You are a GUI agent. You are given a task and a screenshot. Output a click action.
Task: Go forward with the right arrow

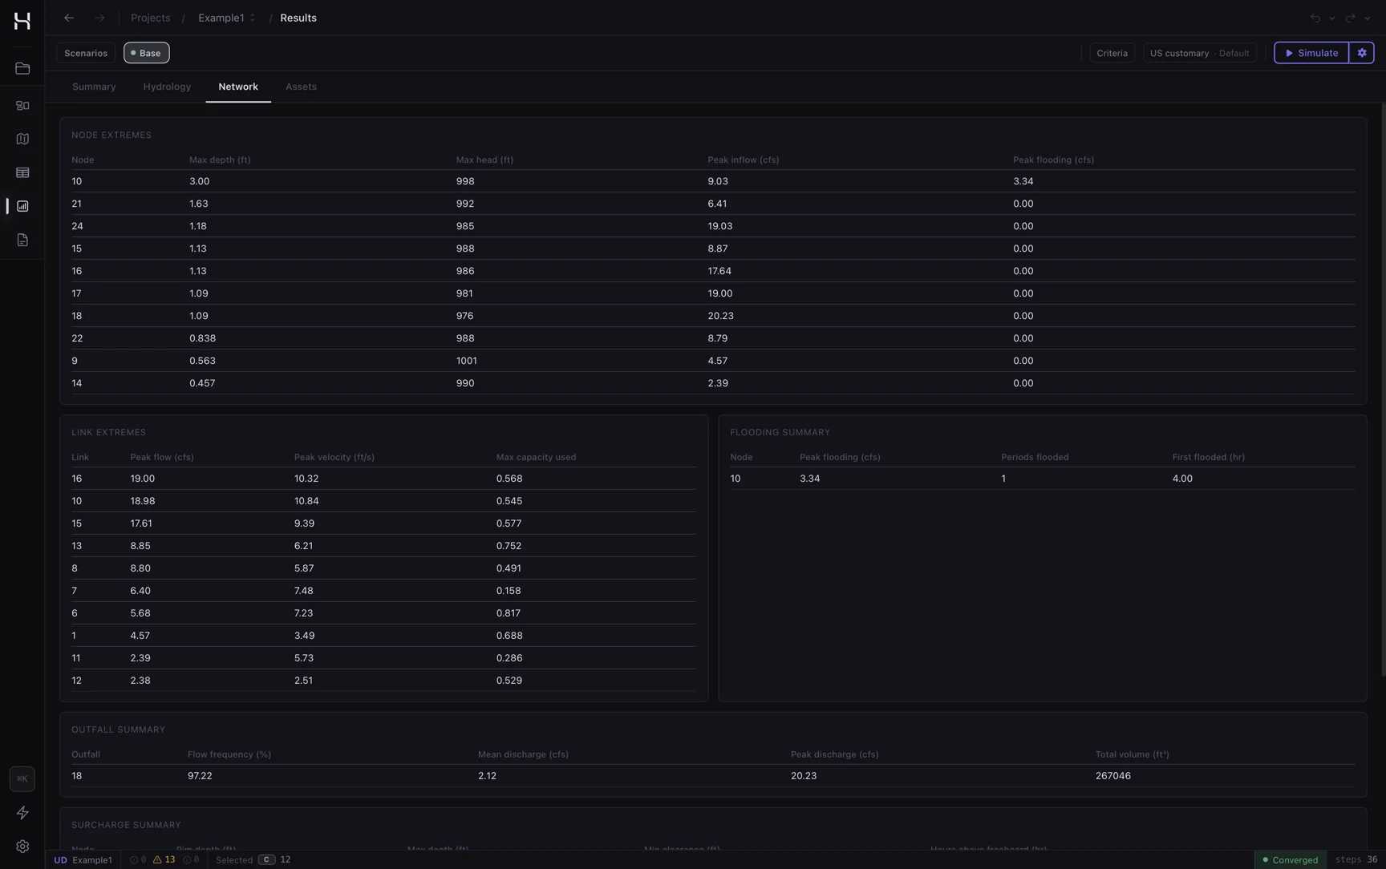99,18
